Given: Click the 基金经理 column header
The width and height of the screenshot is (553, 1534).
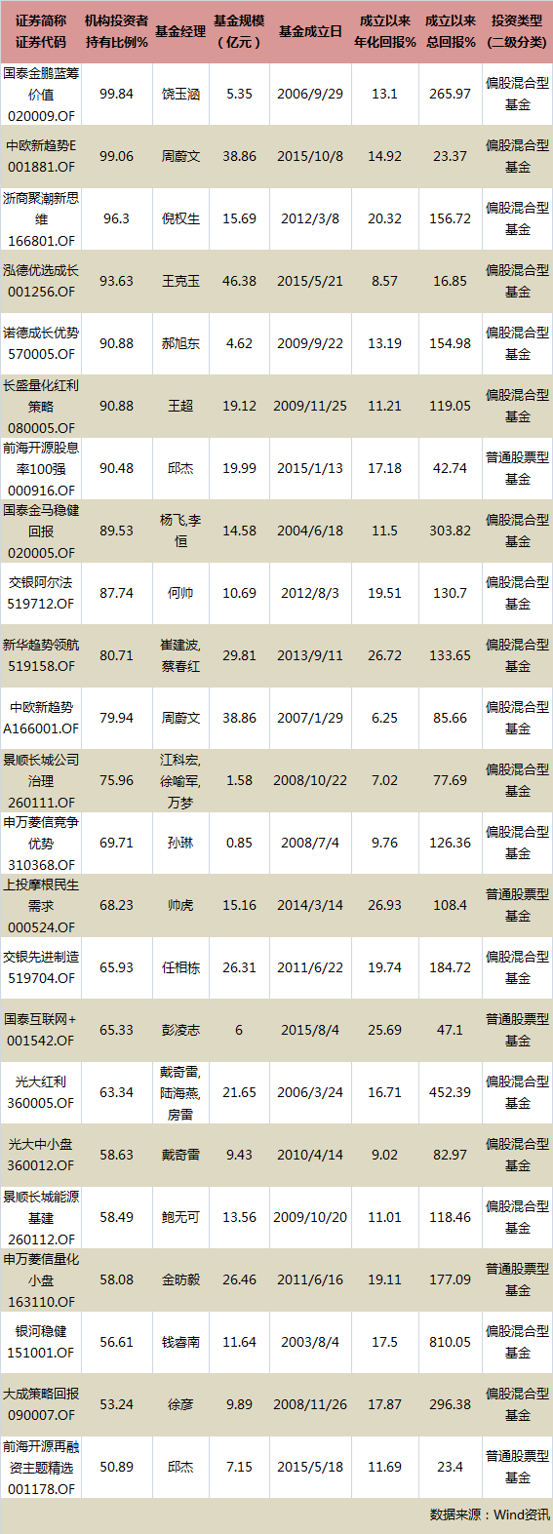Looking at the screenshot, I should tap(180, 31).
